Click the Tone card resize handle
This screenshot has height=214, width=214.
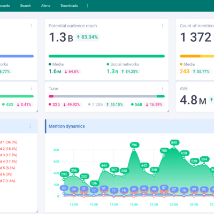point(167,111)
